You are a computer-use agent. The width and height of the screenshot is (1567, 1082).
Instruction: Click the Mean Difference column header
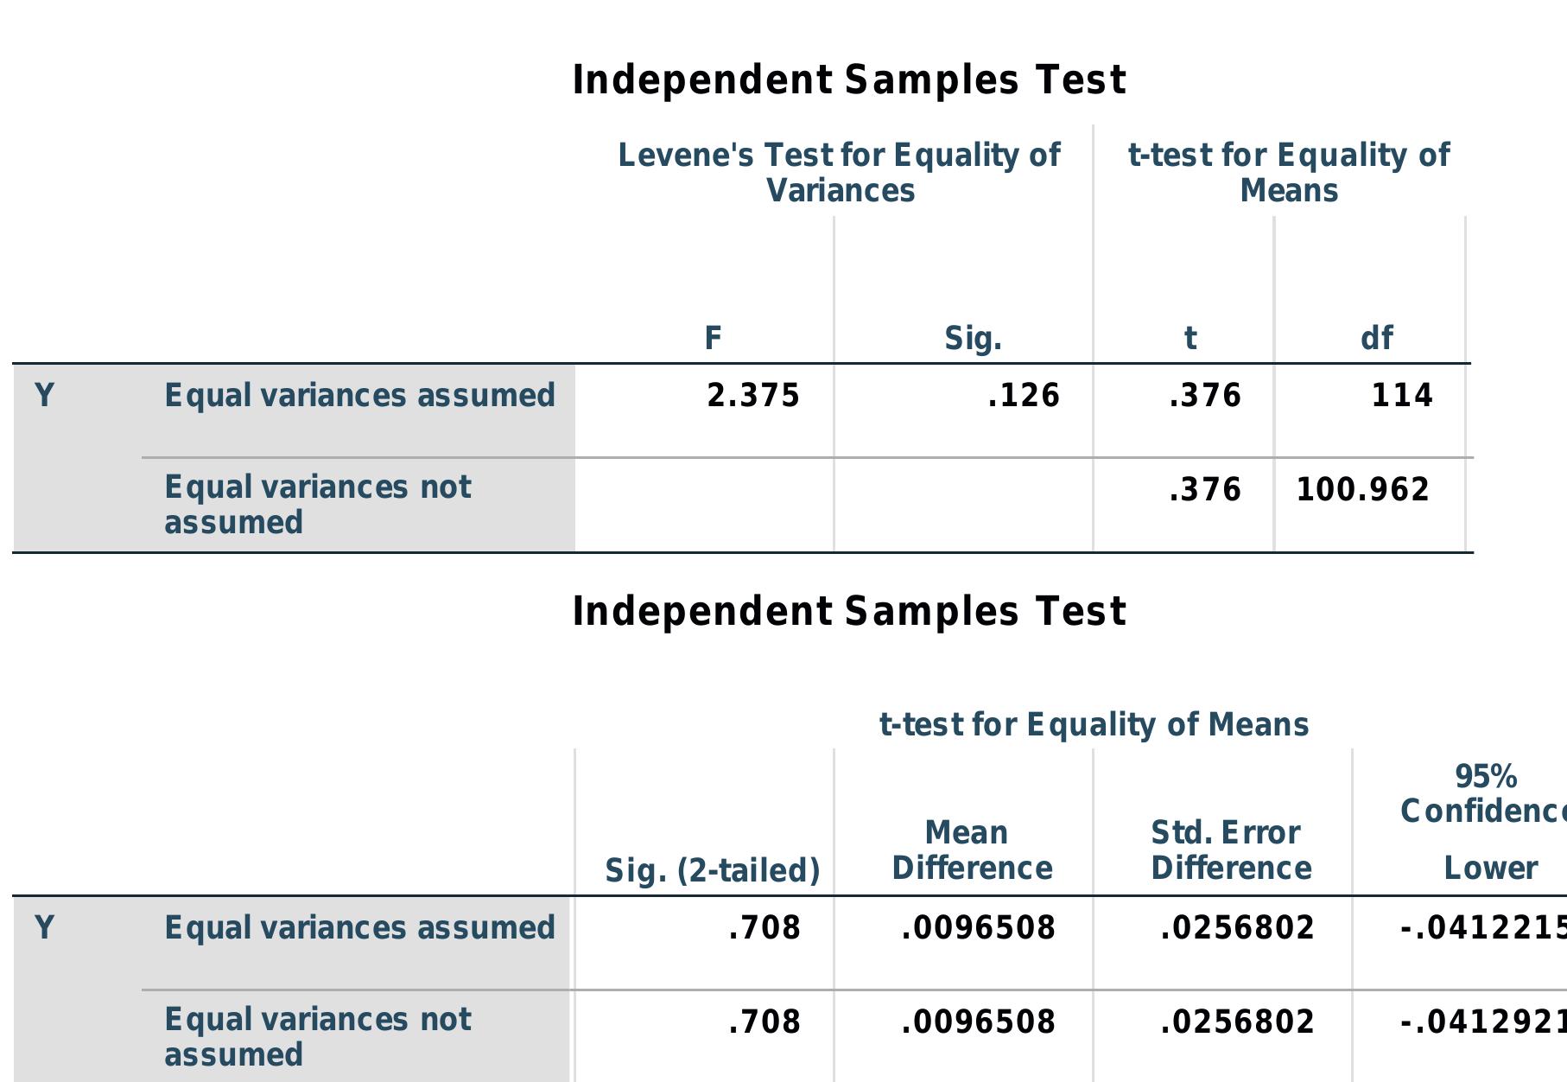pyautogui.click(x=972, y=850)
